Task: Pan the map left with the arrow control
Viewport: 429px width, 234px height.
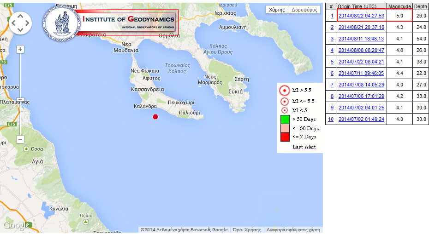Action: [13, 23]
